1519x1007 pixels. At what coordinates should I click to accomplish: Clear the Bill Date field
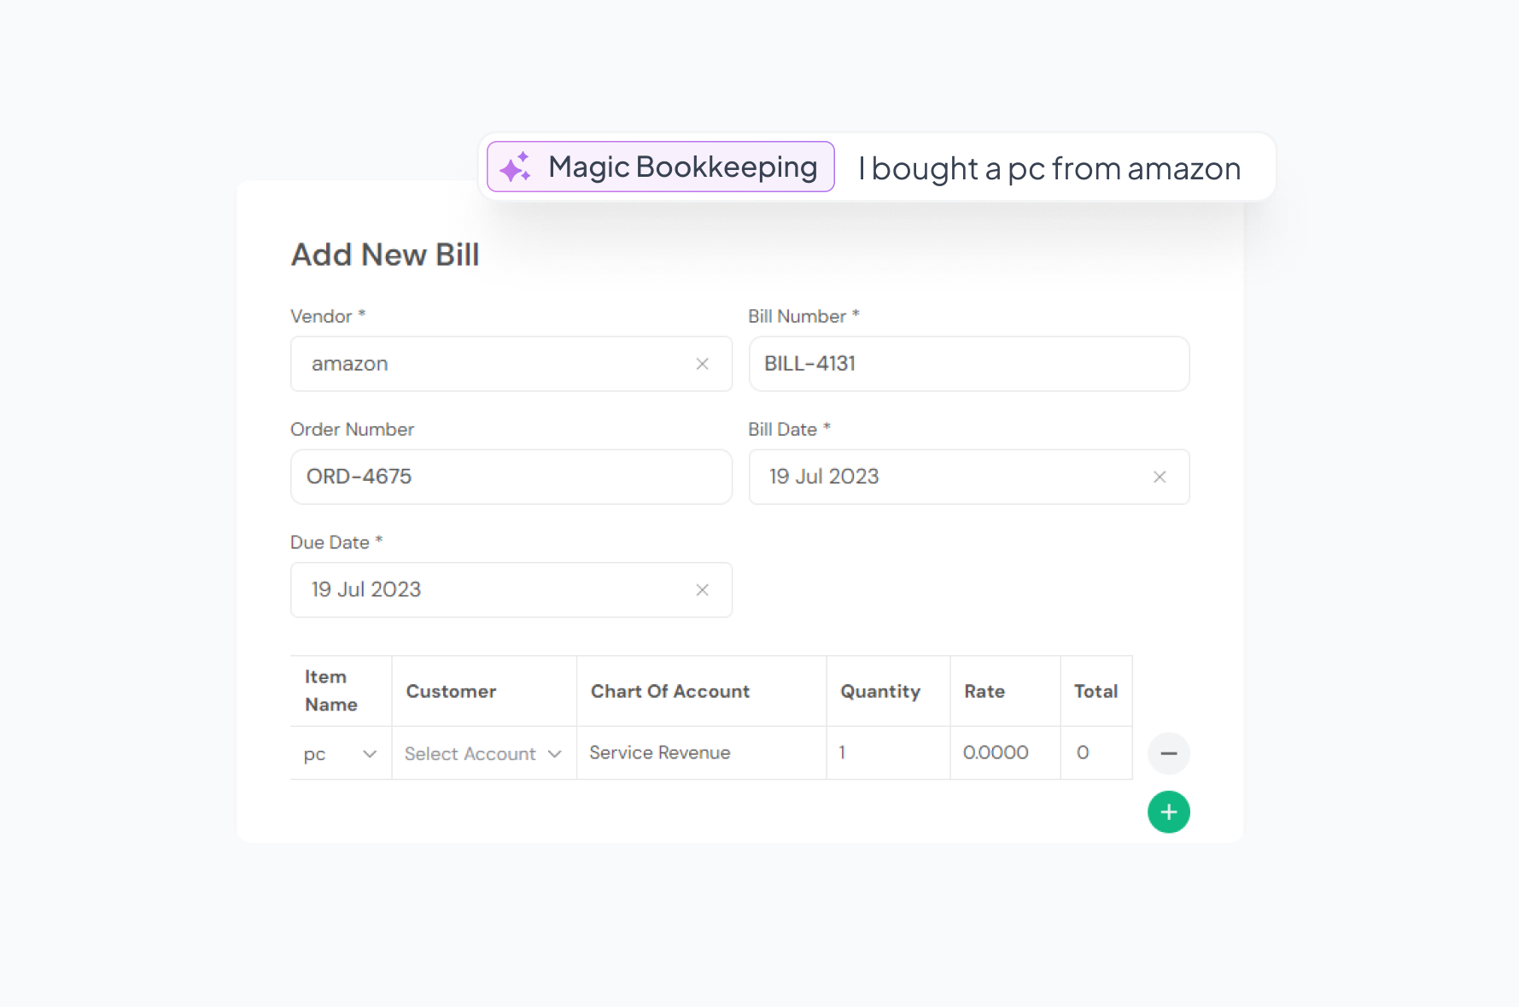coord(1159,477)
